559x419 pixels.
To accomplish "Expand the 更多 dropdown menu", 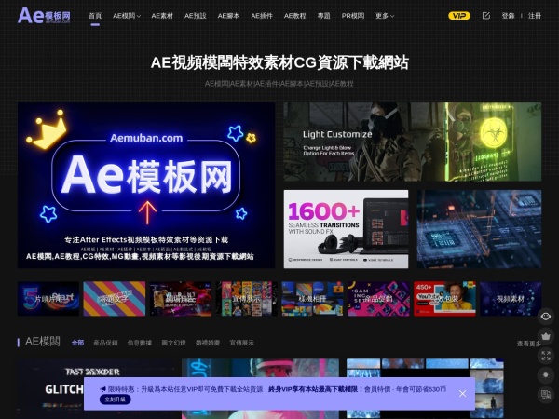I will click(385, 16).
